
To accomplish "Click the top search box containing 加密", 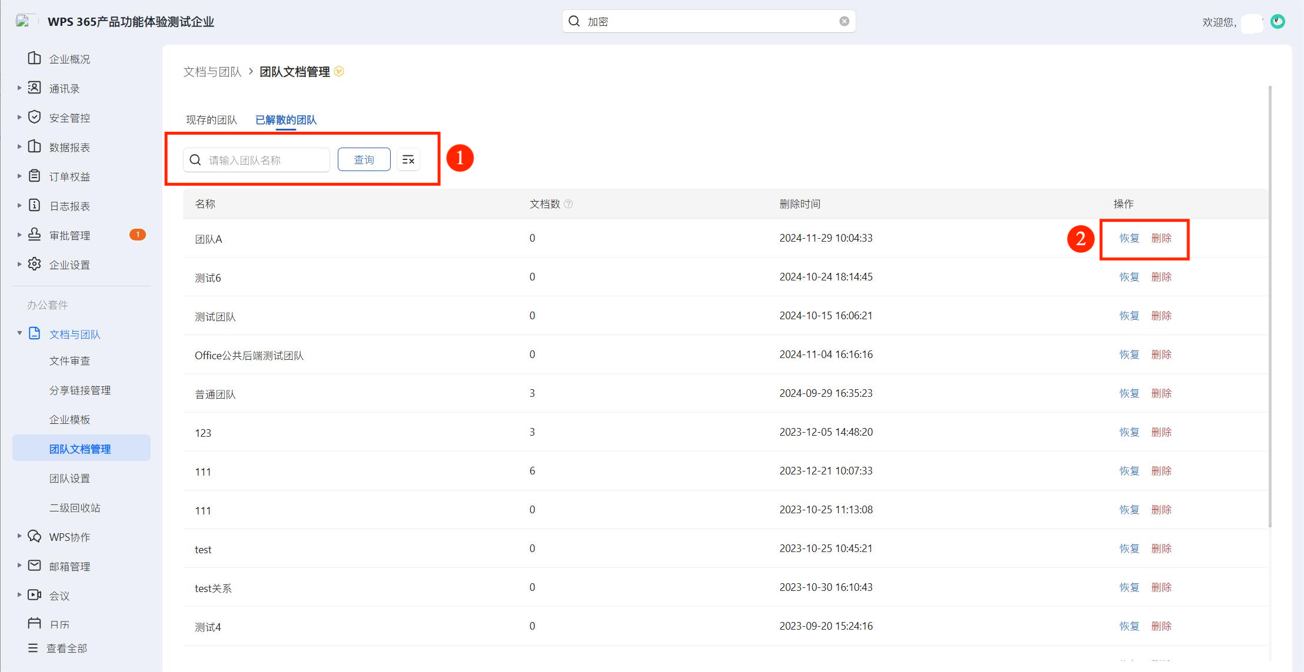I will pos(708,21).
